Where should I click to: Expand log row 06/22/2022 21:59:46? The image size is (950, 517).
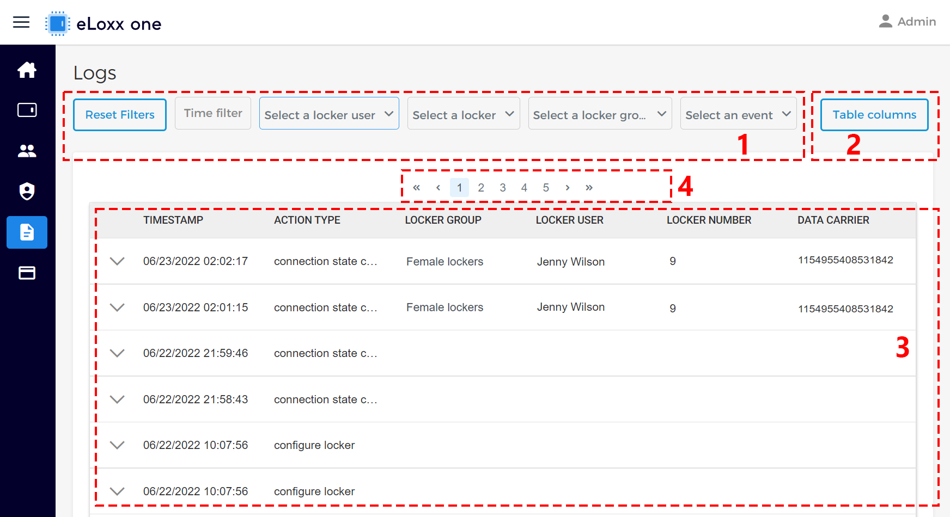point(117,353)
